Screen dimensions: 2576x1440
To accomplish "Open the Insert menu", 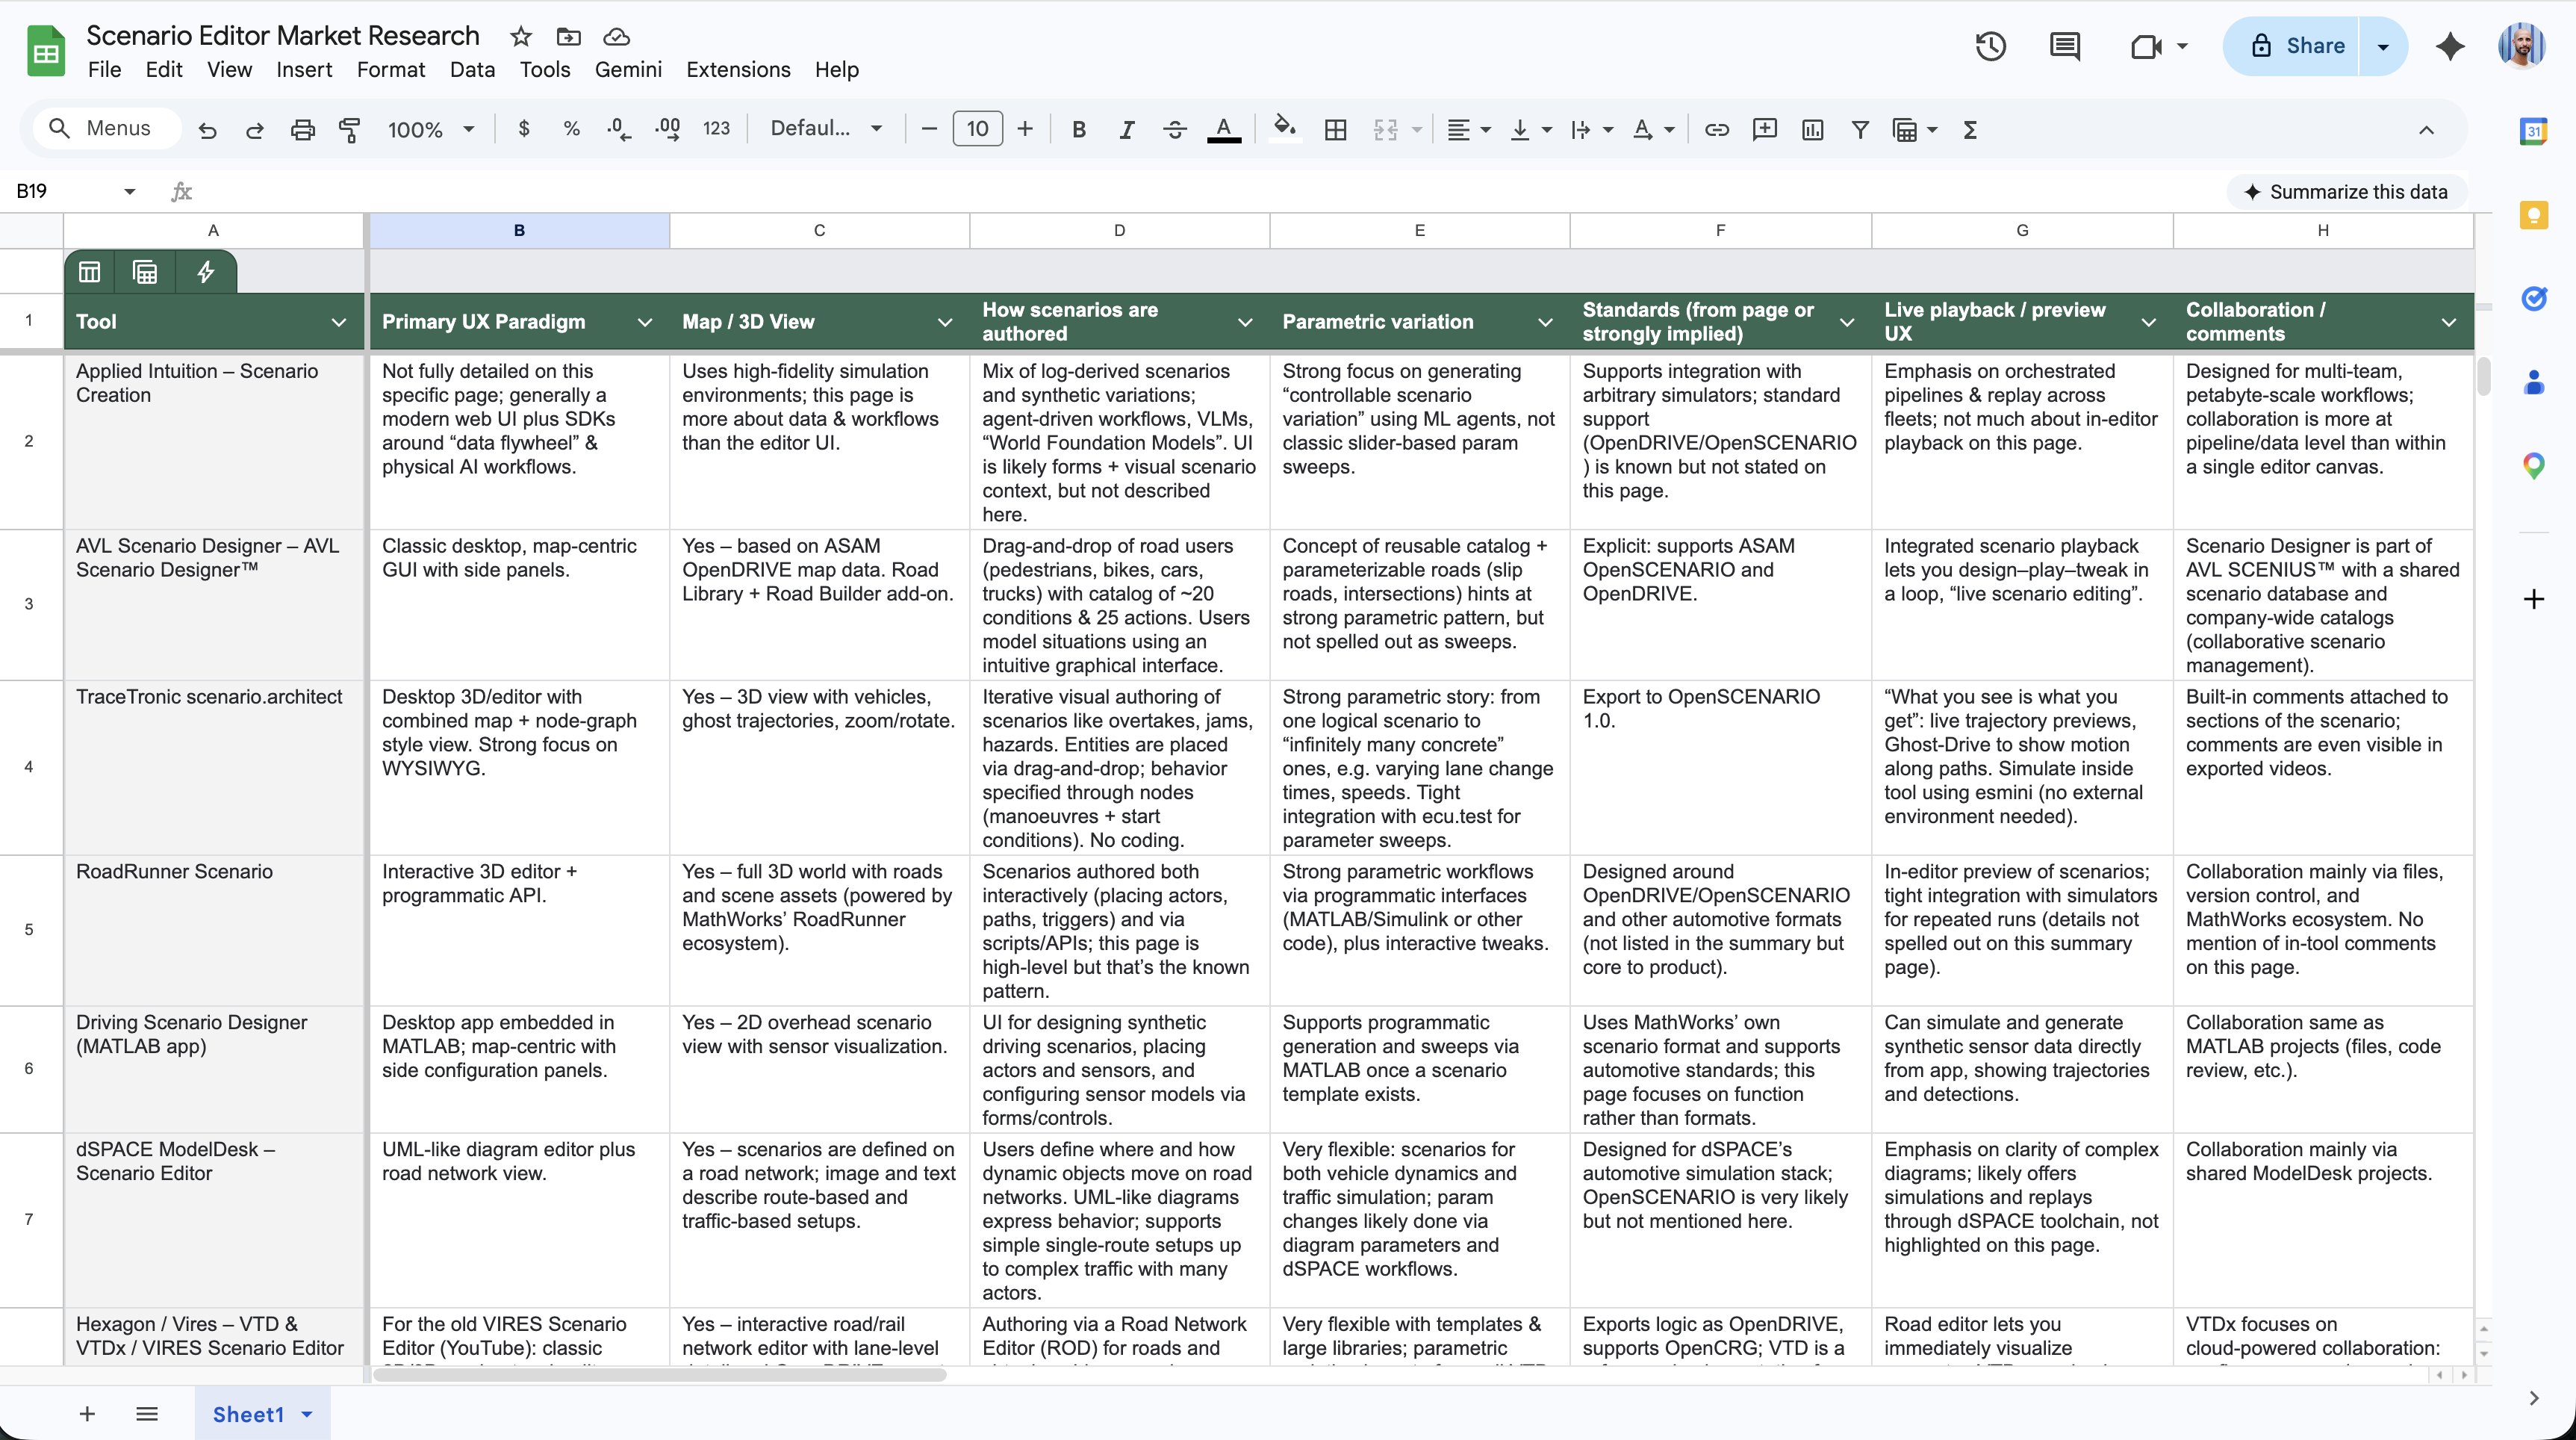I will click(x=304, y=70).
